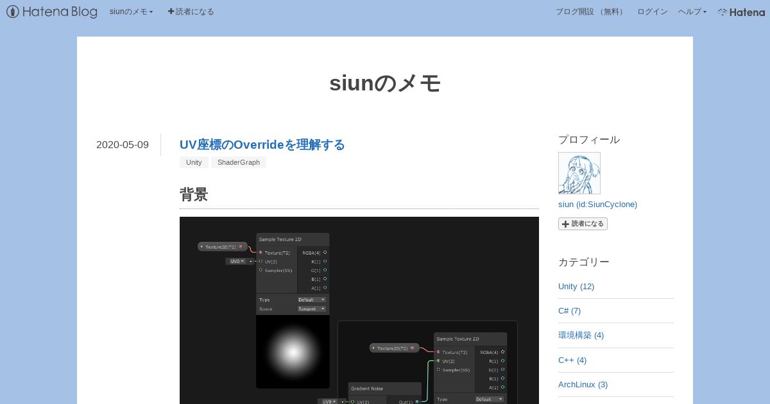Open the C++ (4) category
Image resolution: width=770 pixels, height=404 pixels.
click(x=572, y=360)
